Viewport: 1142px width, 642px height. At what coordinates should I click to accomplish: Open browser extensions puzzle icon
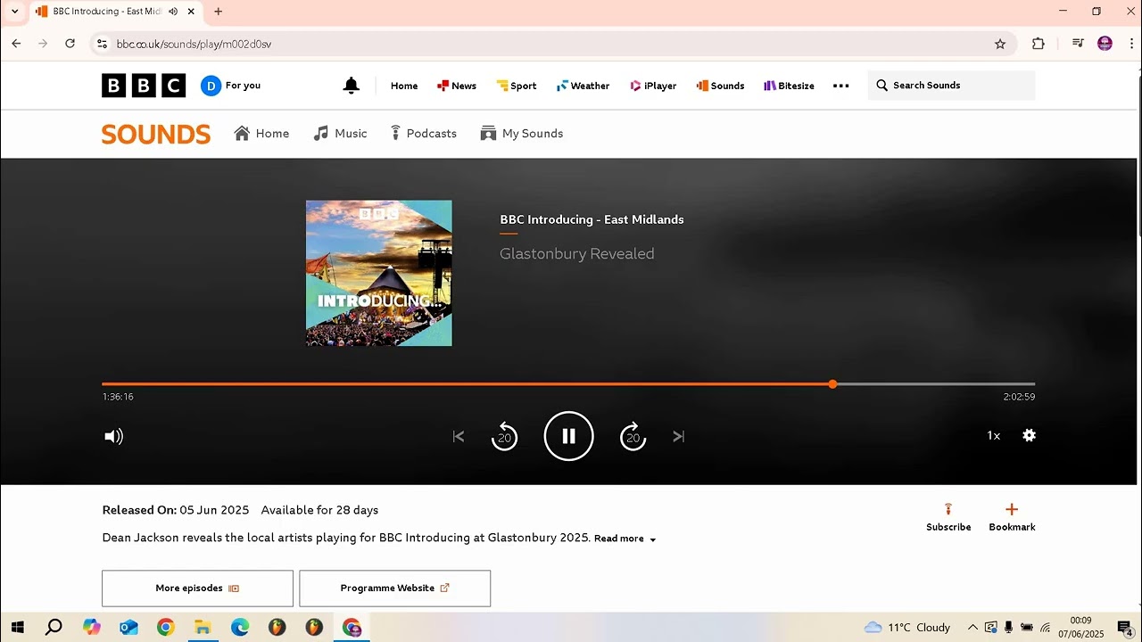(x=1038, y=44)
